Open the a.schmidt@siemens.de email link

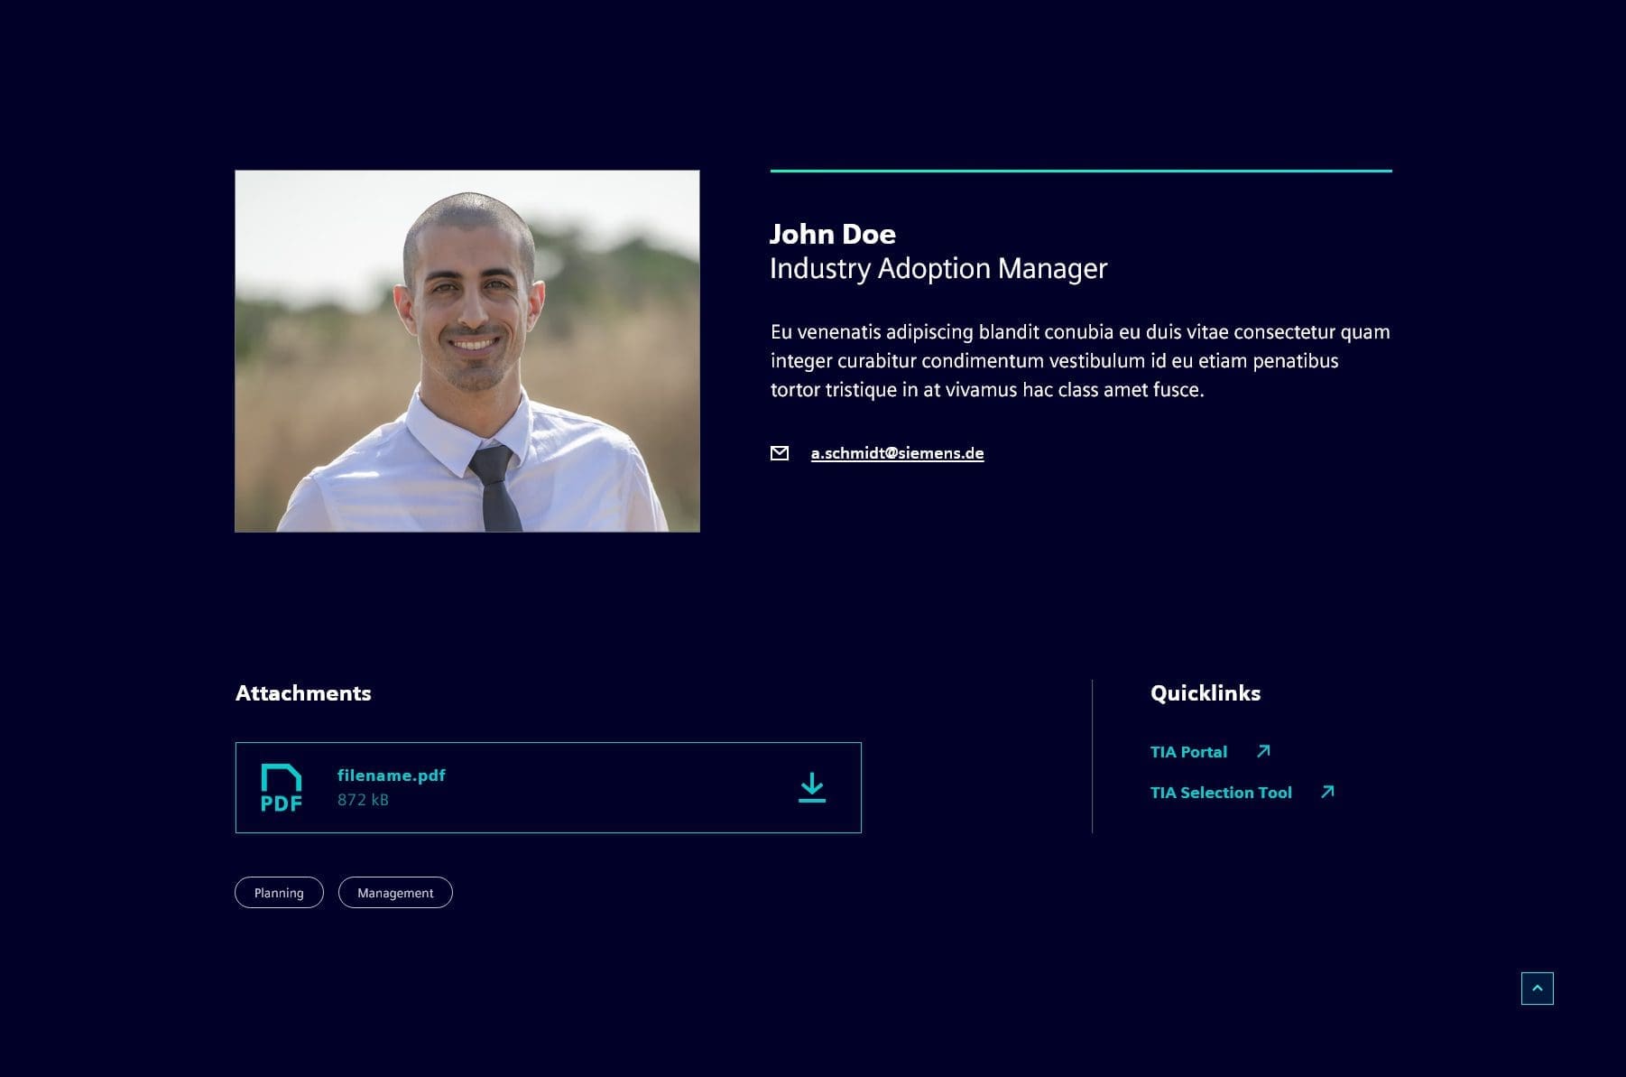[x=897, y=453]
